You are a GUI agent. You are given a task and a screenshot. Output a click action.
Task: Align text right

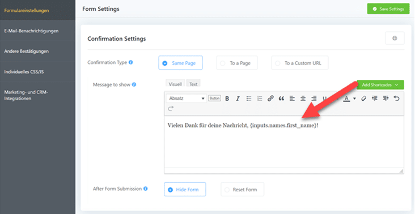click(314, 99)
